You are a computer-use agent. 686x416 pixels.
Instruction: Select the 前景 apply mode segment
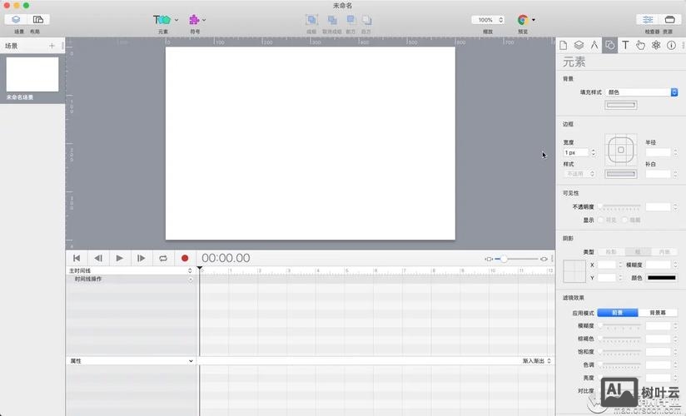tap(618, 313)
